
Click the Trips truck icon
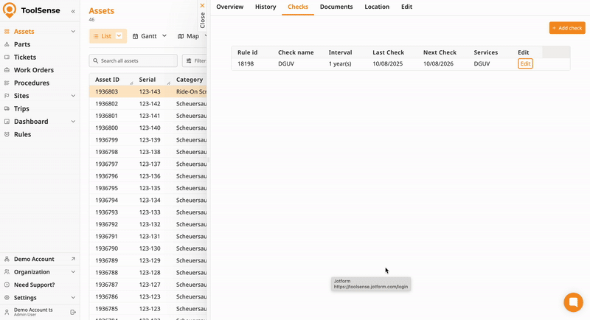(7, 108)
